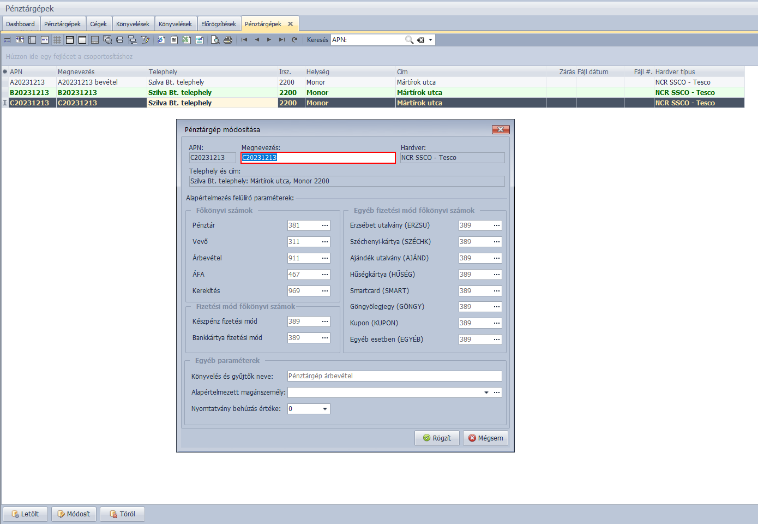Cancel dialog with Mégsem button
Image resolution: width=758 pixels, height=524 pixels.
pyautogui.click(x=485, y=438)
